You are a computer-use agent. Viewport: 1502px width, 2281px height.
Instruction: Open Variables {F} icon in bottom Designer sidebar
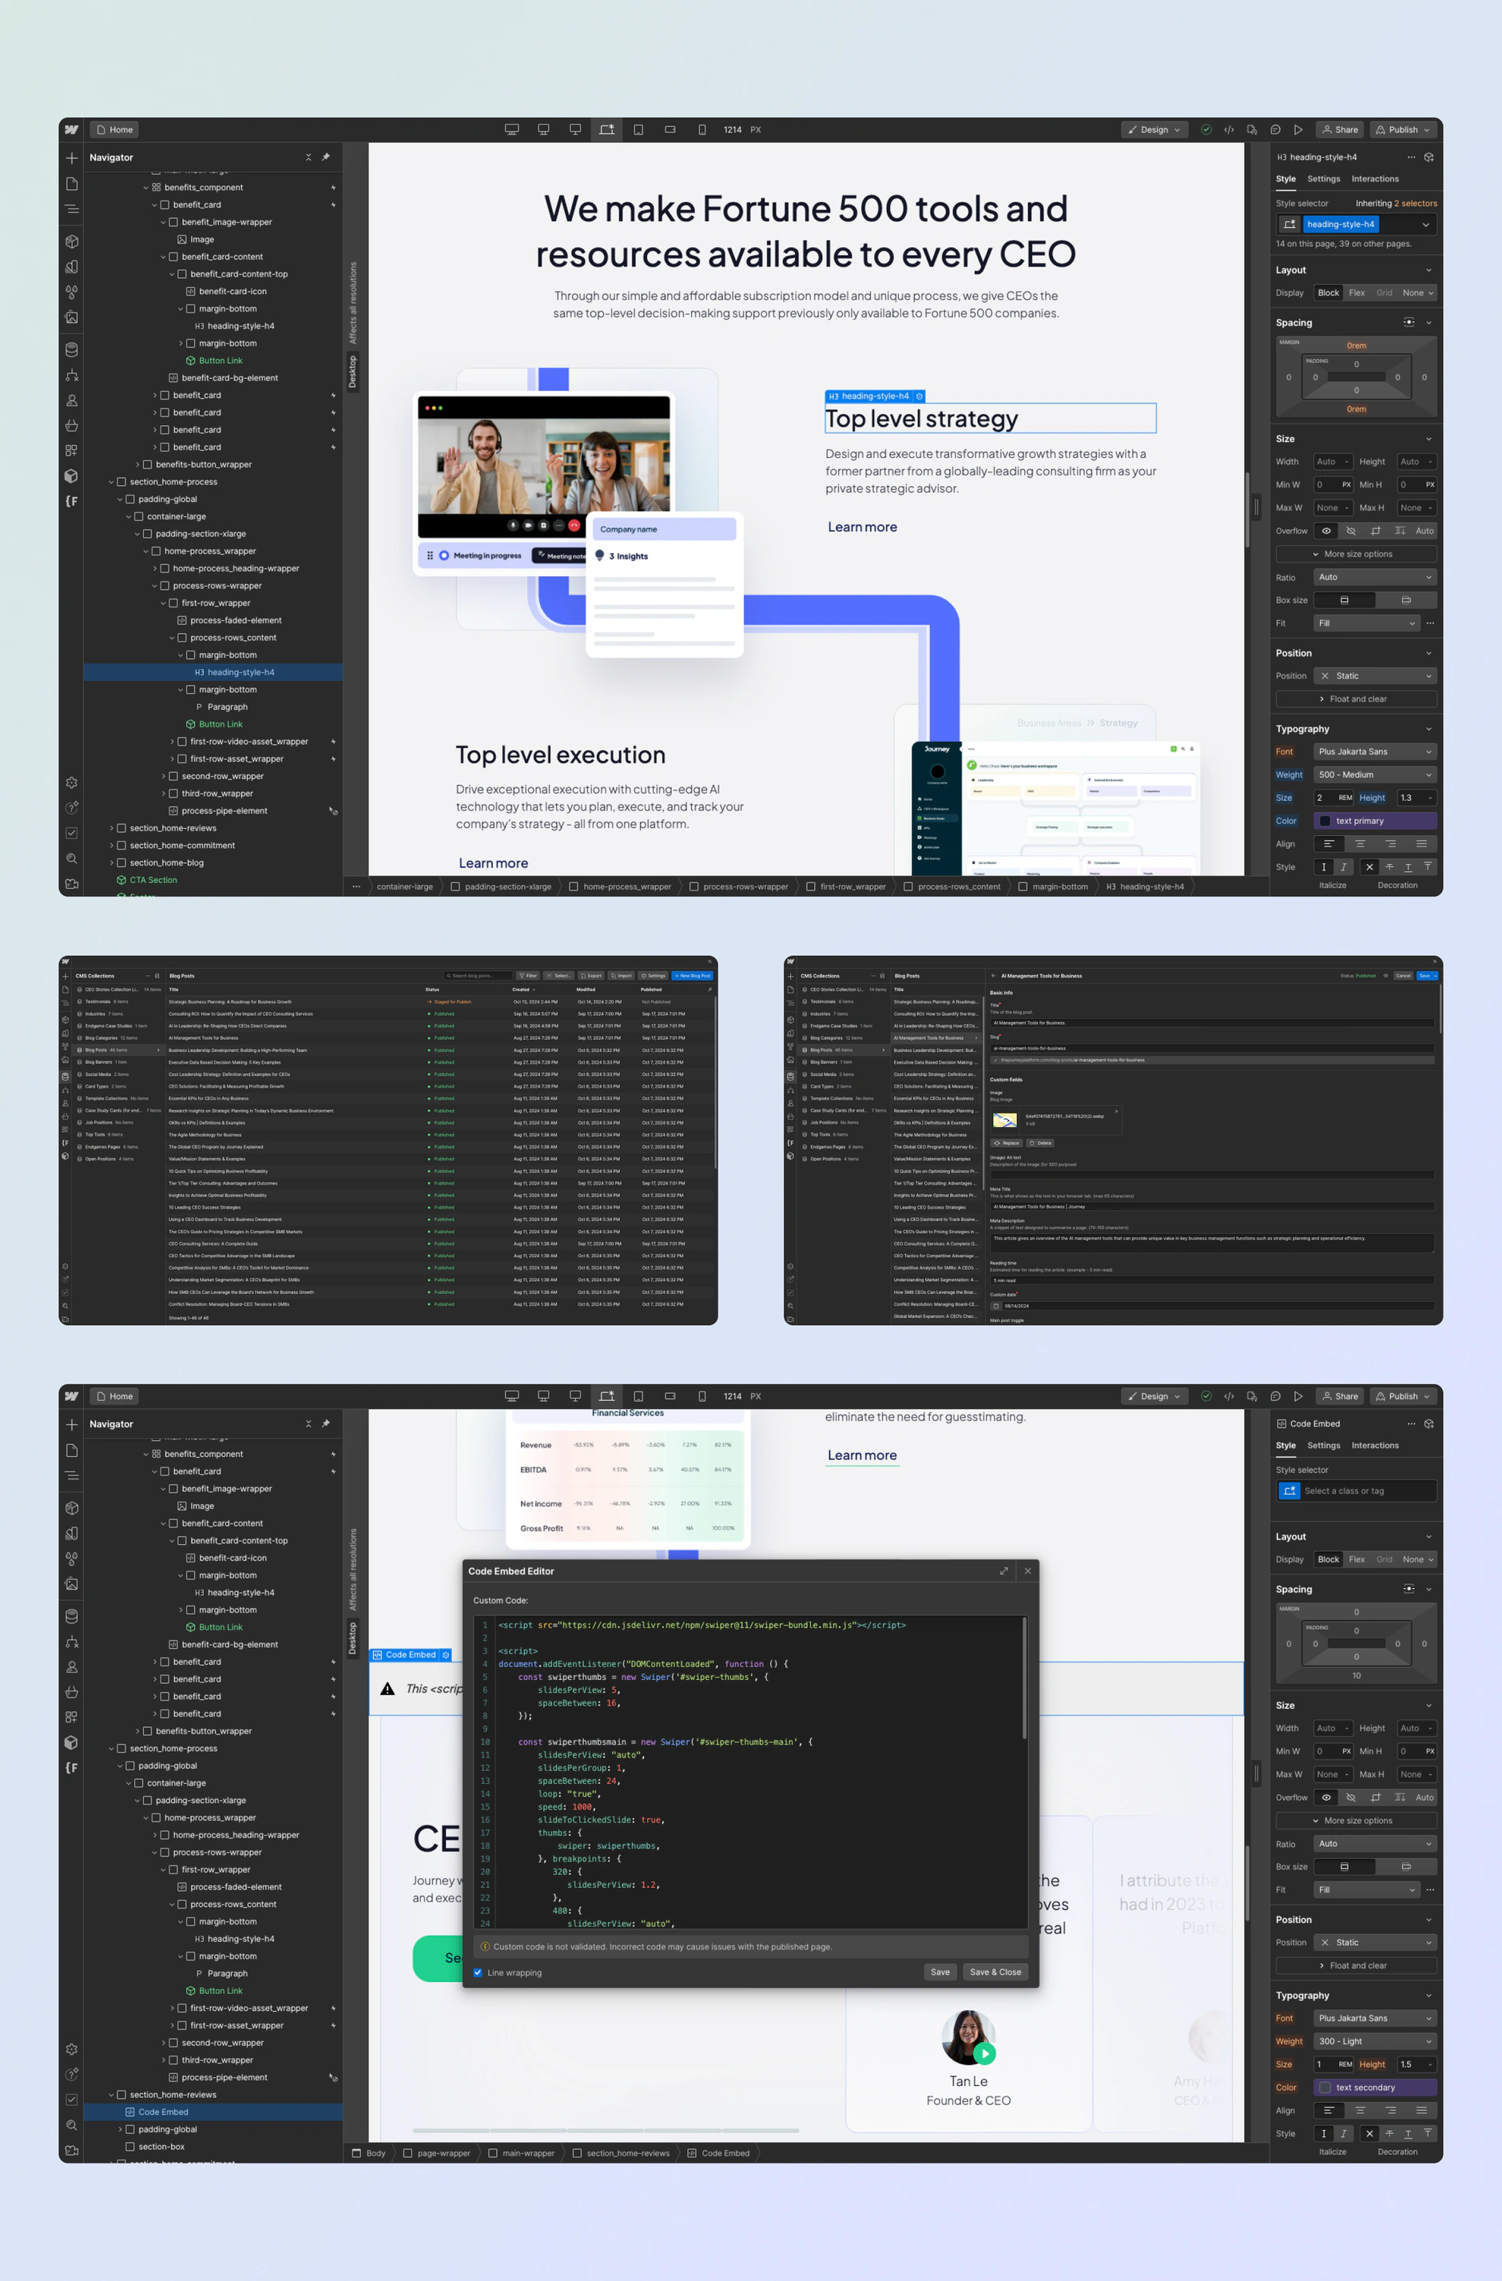72,1768
